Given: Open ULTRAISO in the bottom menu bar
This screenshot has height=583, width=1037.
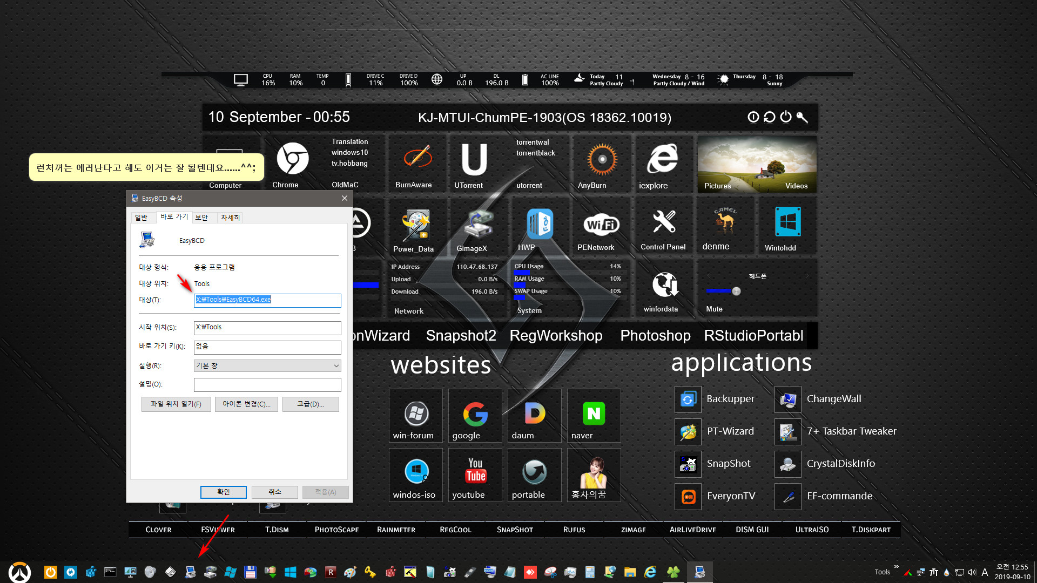Looking at the screenshot, I should click(812, 530).
